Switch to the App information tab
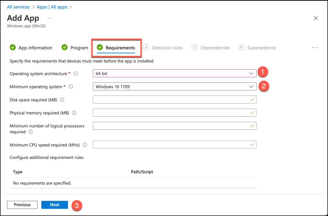This screenshot has height=216, width=328. pos(31,48)
